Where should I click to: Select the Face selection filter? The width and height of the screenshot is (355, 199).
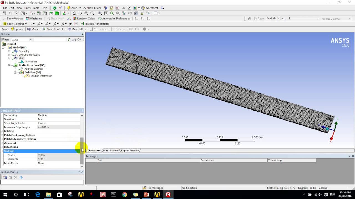[x=51, y=13]
